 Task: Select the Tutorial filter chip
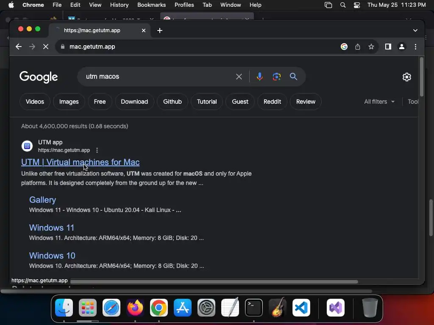point(207,102)
